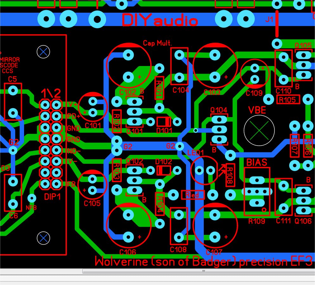
Task: Click the C104 capacitor label
Action: (181, 90)
